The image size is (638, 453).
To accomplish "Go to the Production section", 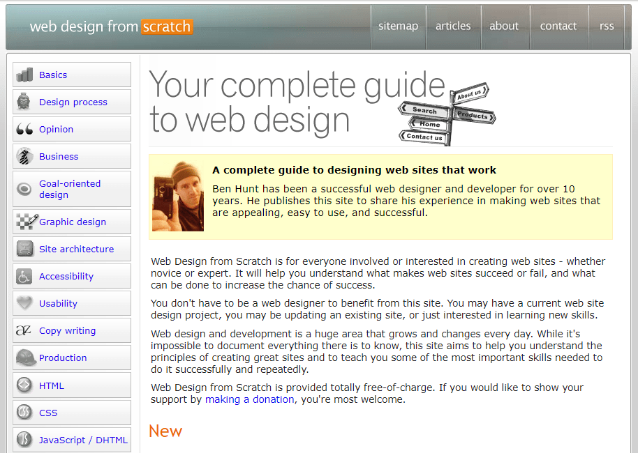I will tap(63, 358).
